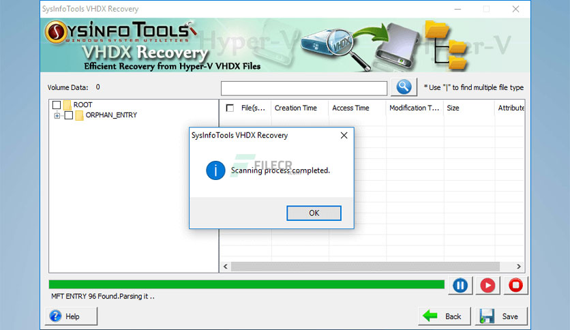Click the left arrow of horizontal scrollbar
The image size is (570, 330).
226,267
